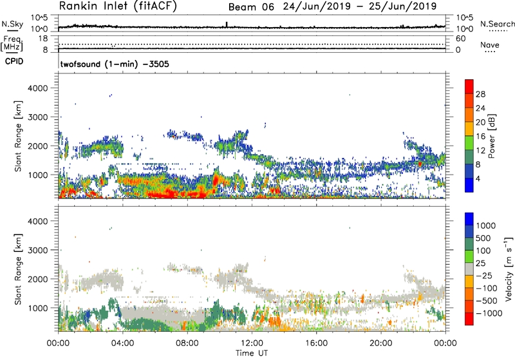Click the velocity color bar red bottom segment

(469, 319)
